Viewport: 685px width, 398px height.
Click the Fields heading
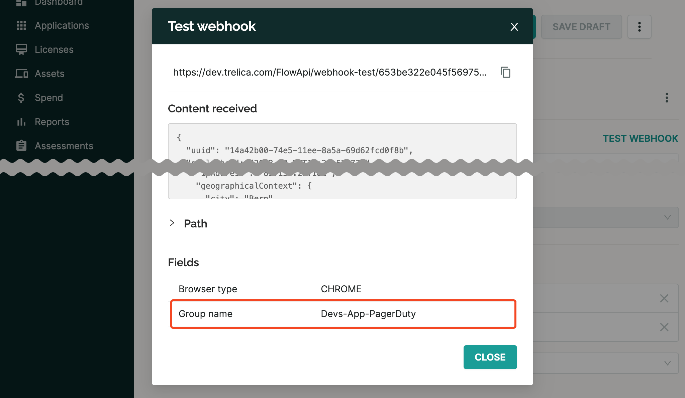[x=183, y=262]
